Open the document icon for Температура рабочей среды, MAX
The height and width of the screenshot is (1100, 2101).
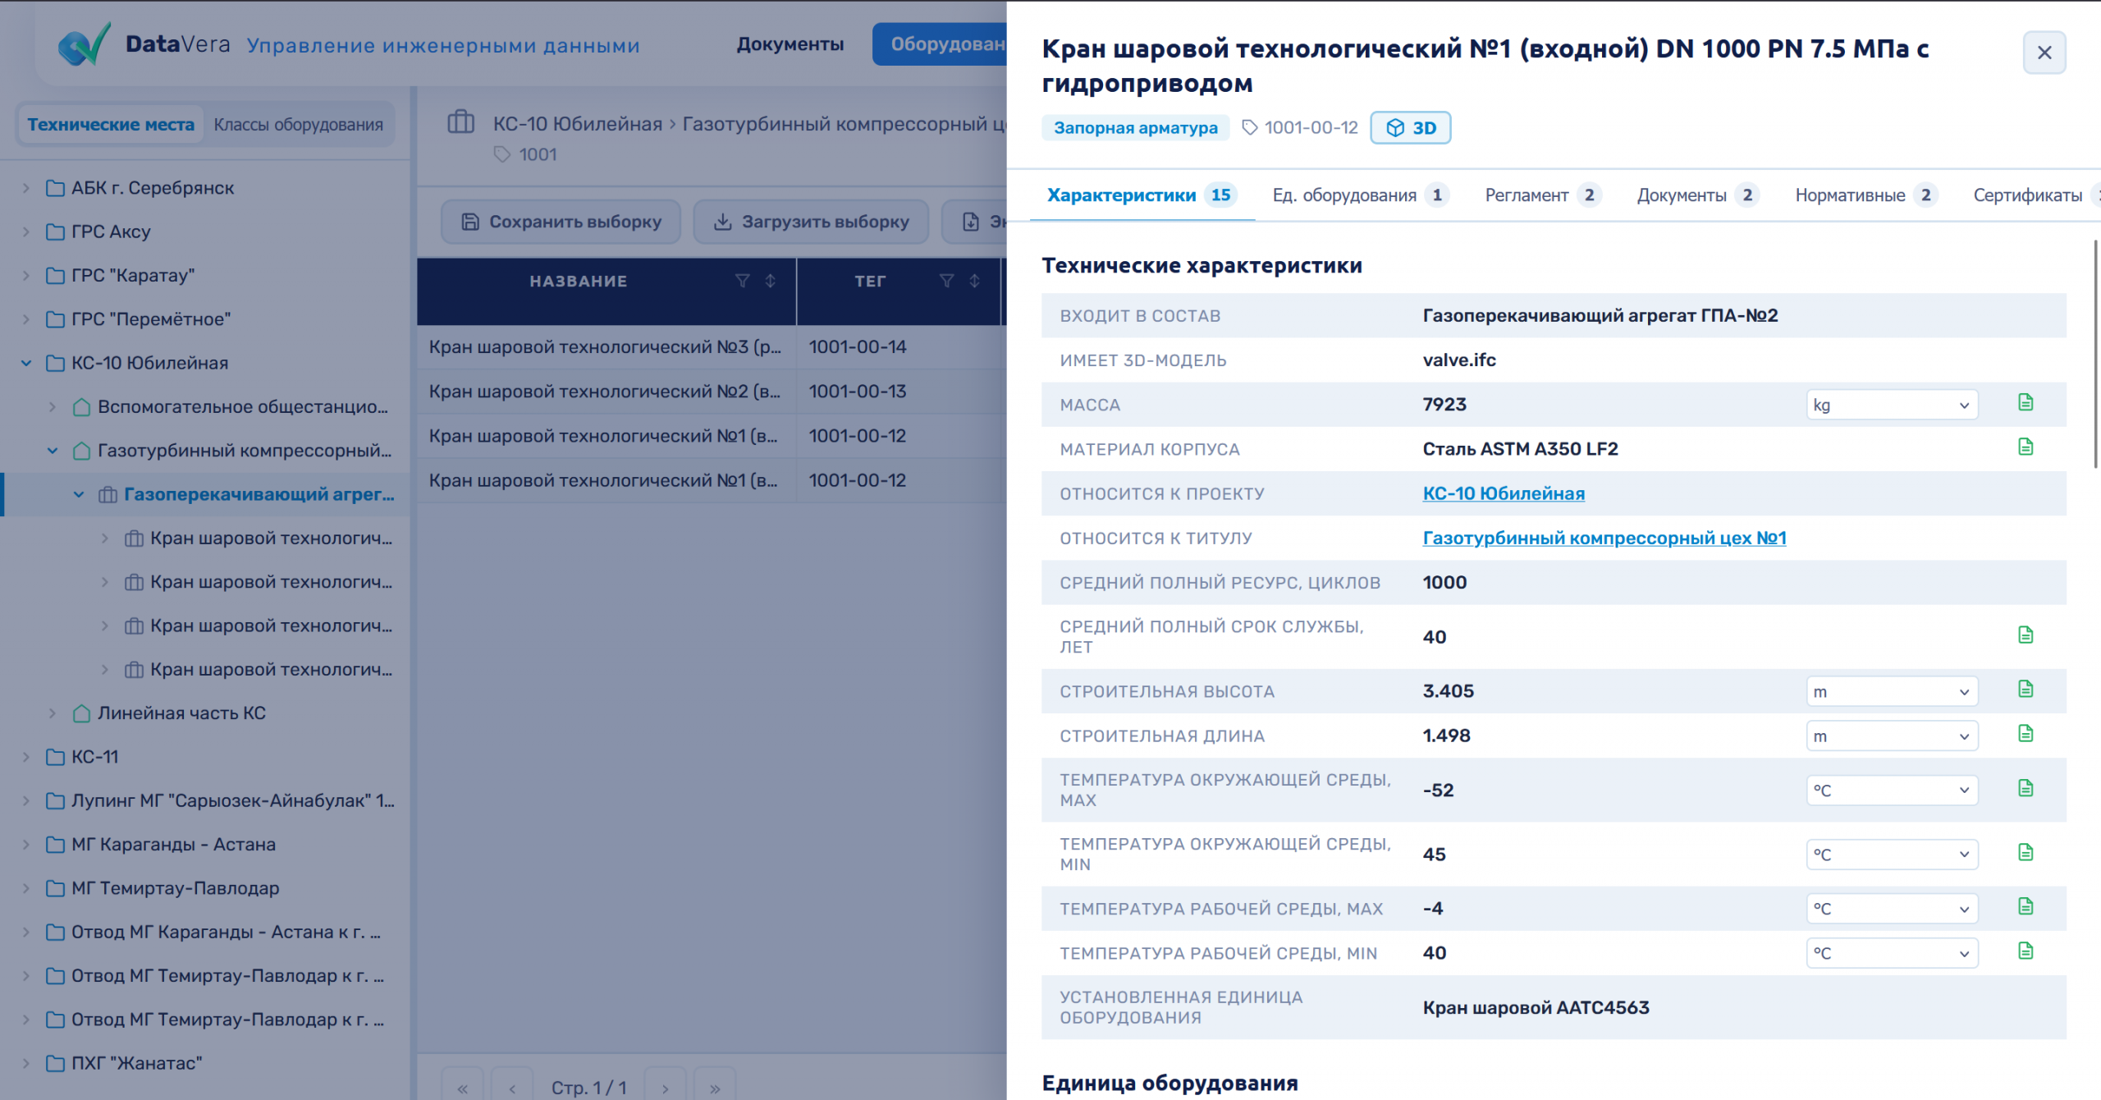tap(2025, 906)
